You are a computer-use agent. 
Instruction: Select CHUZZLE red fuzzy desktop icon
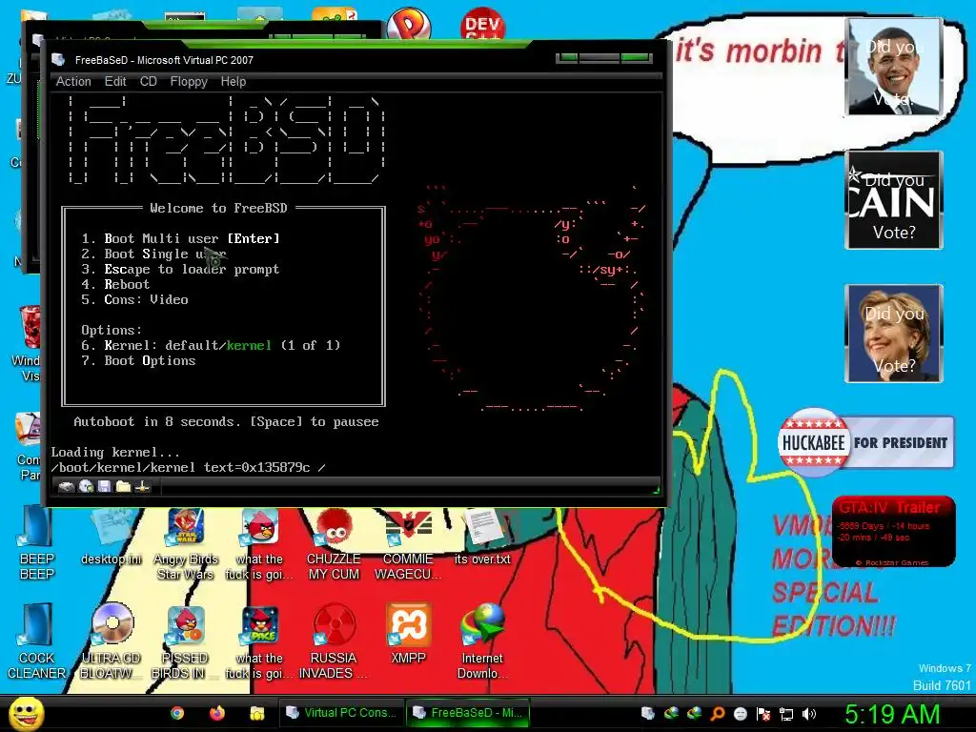(x=334, y=545)
